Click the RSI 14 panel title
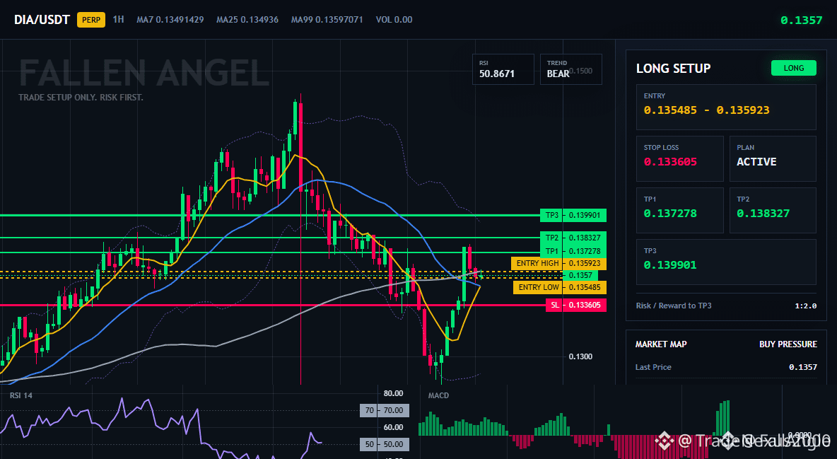Image resolution: width=837 pixels, height=459 pixels. 21,395
